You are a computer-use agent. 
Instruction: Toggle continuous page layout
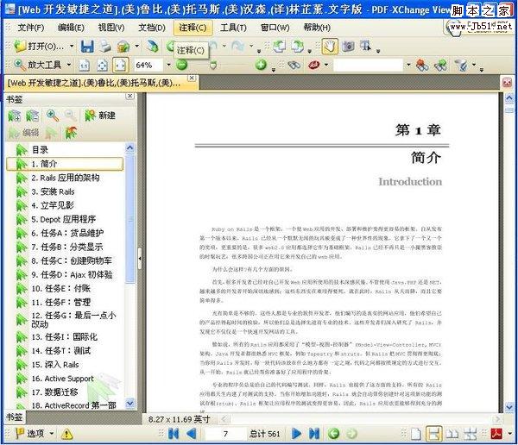pos(433,434)
